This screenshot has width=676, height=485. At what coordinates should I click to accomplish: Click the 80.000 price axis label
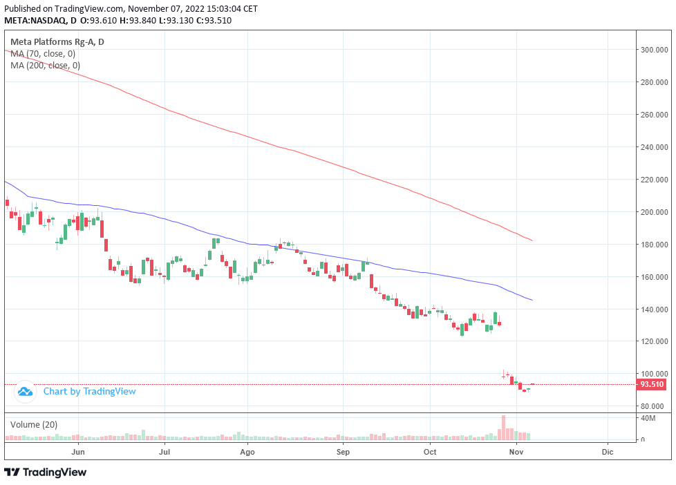coord(652,406)
